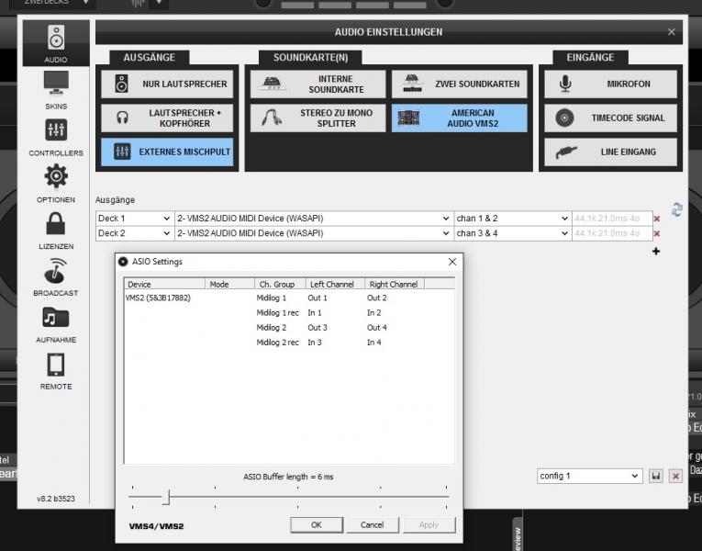Viewport: 702px width, 551px height.
Task: Click Apply in ASIO Settings
Action: tap(429, 524)
